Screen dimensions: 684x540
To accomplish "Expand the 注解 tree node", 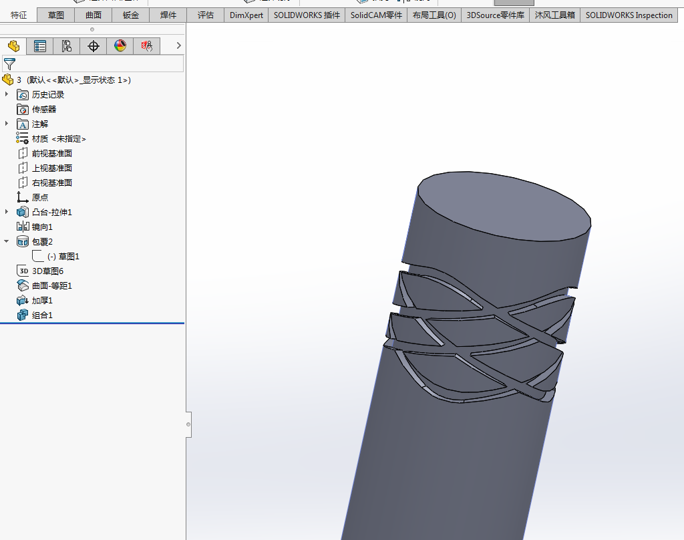I will [7, 124].
